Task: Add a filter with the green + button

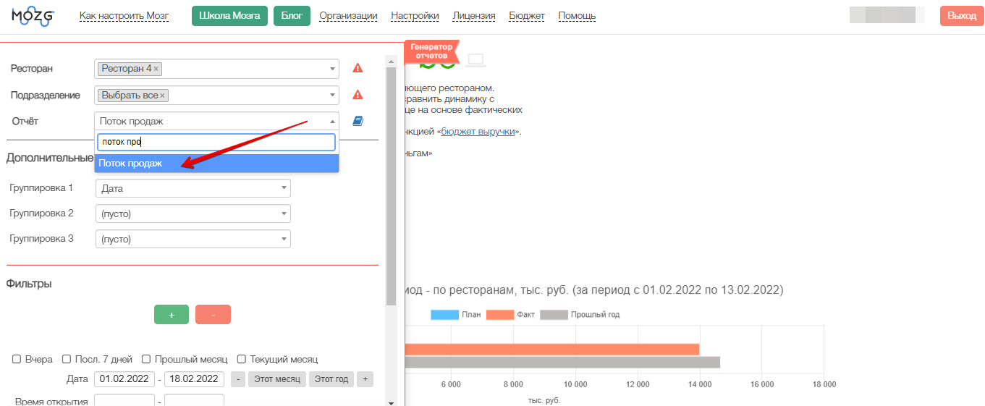Action: [x=172, y=315]
